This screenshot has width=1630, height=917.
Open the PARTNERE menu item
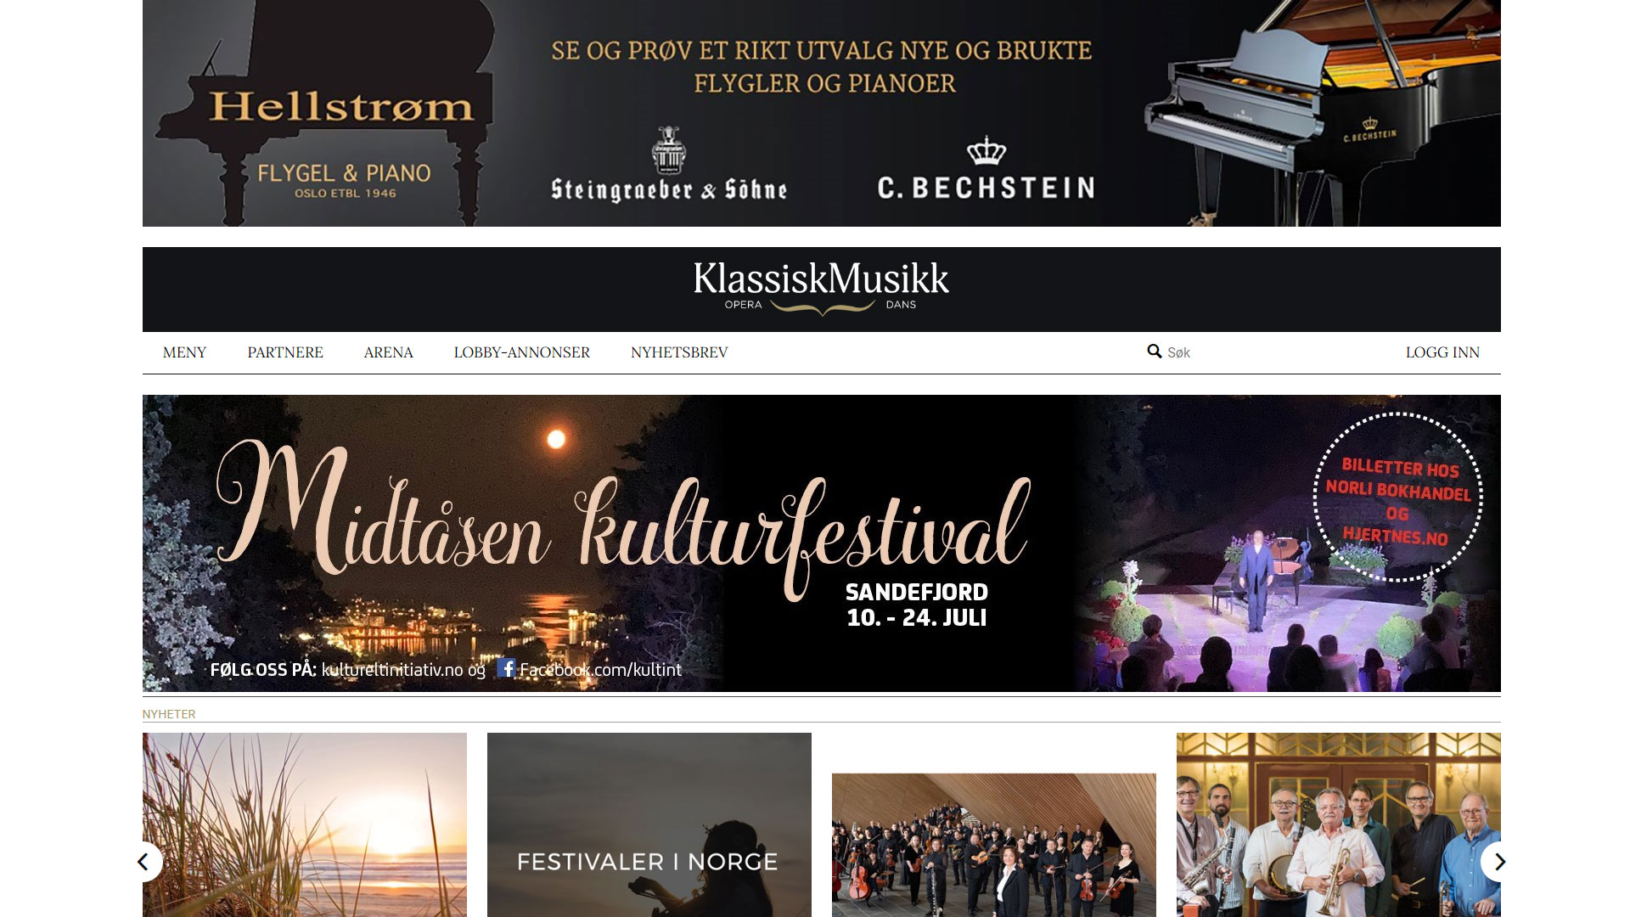[285, 352]
